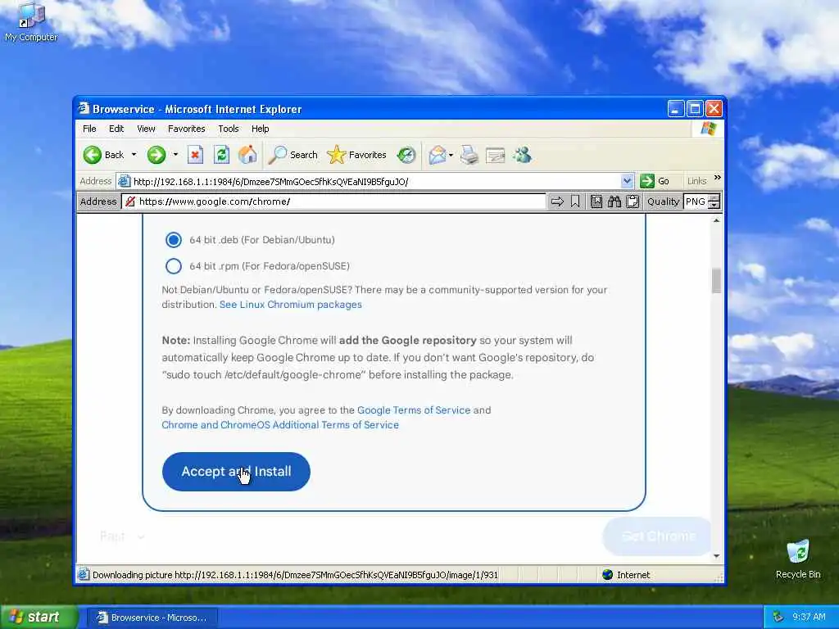Click Internet zone globe in status bar
The width and height of the screenshot is (839, 629).
607,575
